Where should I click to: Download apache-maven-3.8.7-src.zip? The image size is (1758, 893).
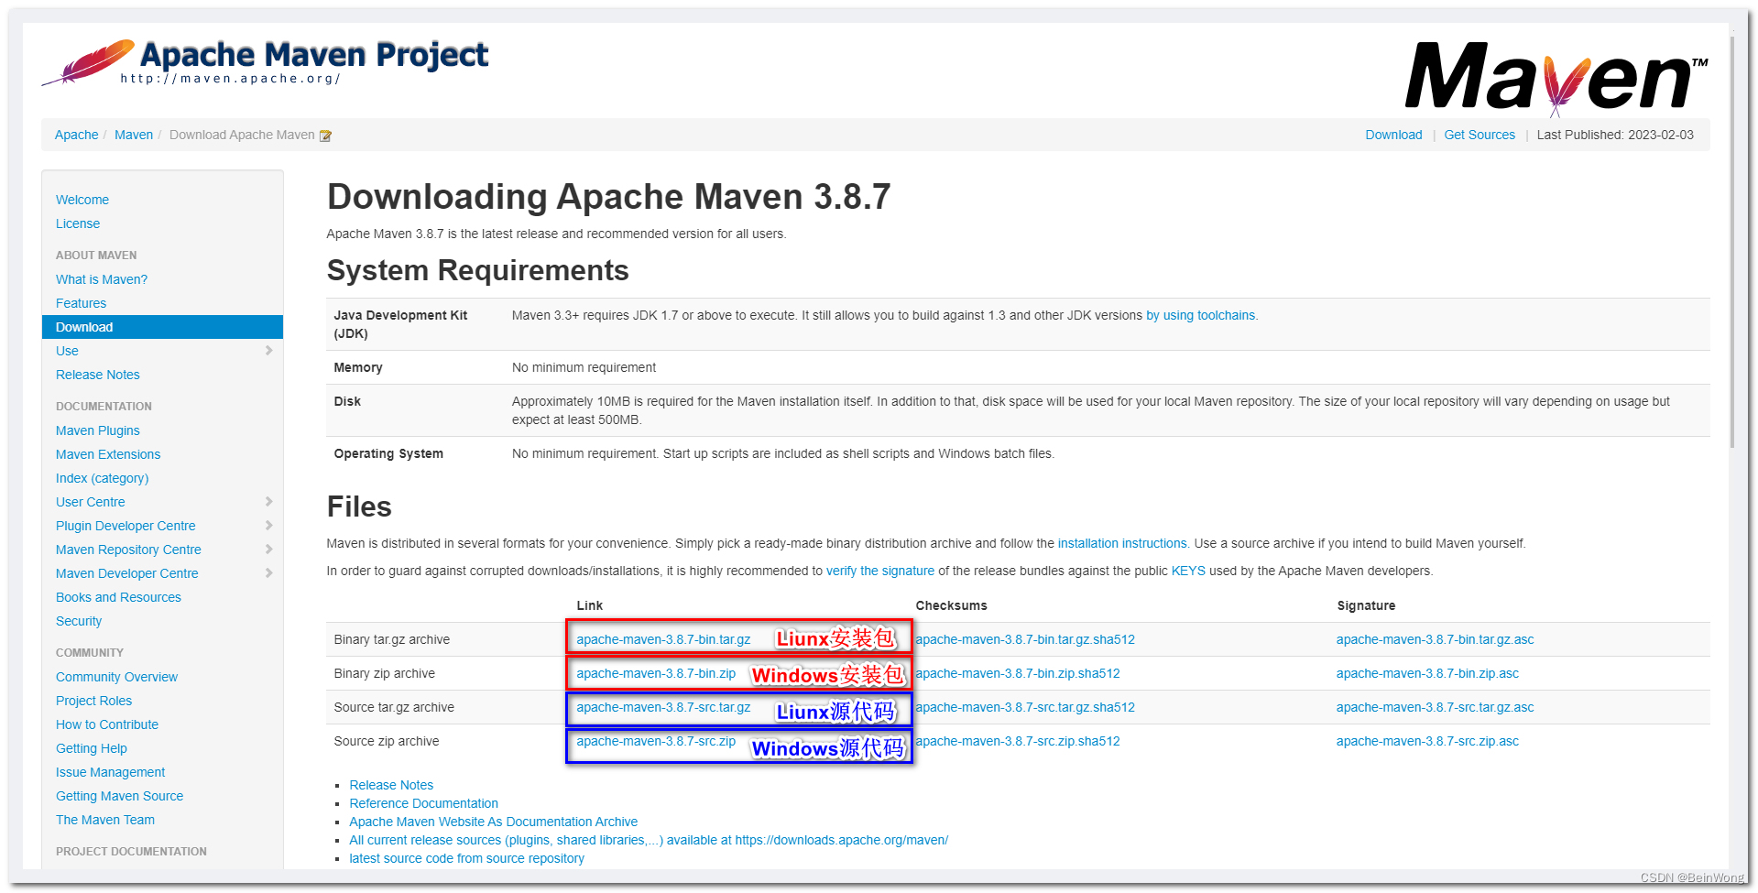(656, 741)
